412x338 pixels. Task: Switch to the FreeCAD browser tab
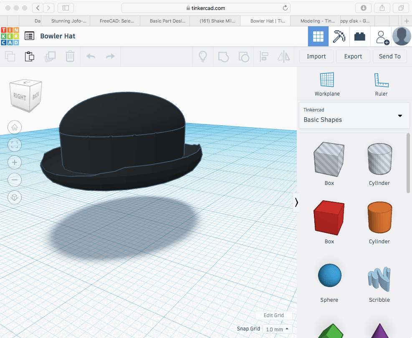point(114,21)
